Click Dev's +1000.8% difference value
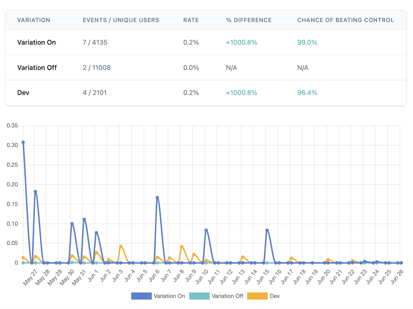The width and height of the screenshot is (413, 309). (x=241, y=93)
